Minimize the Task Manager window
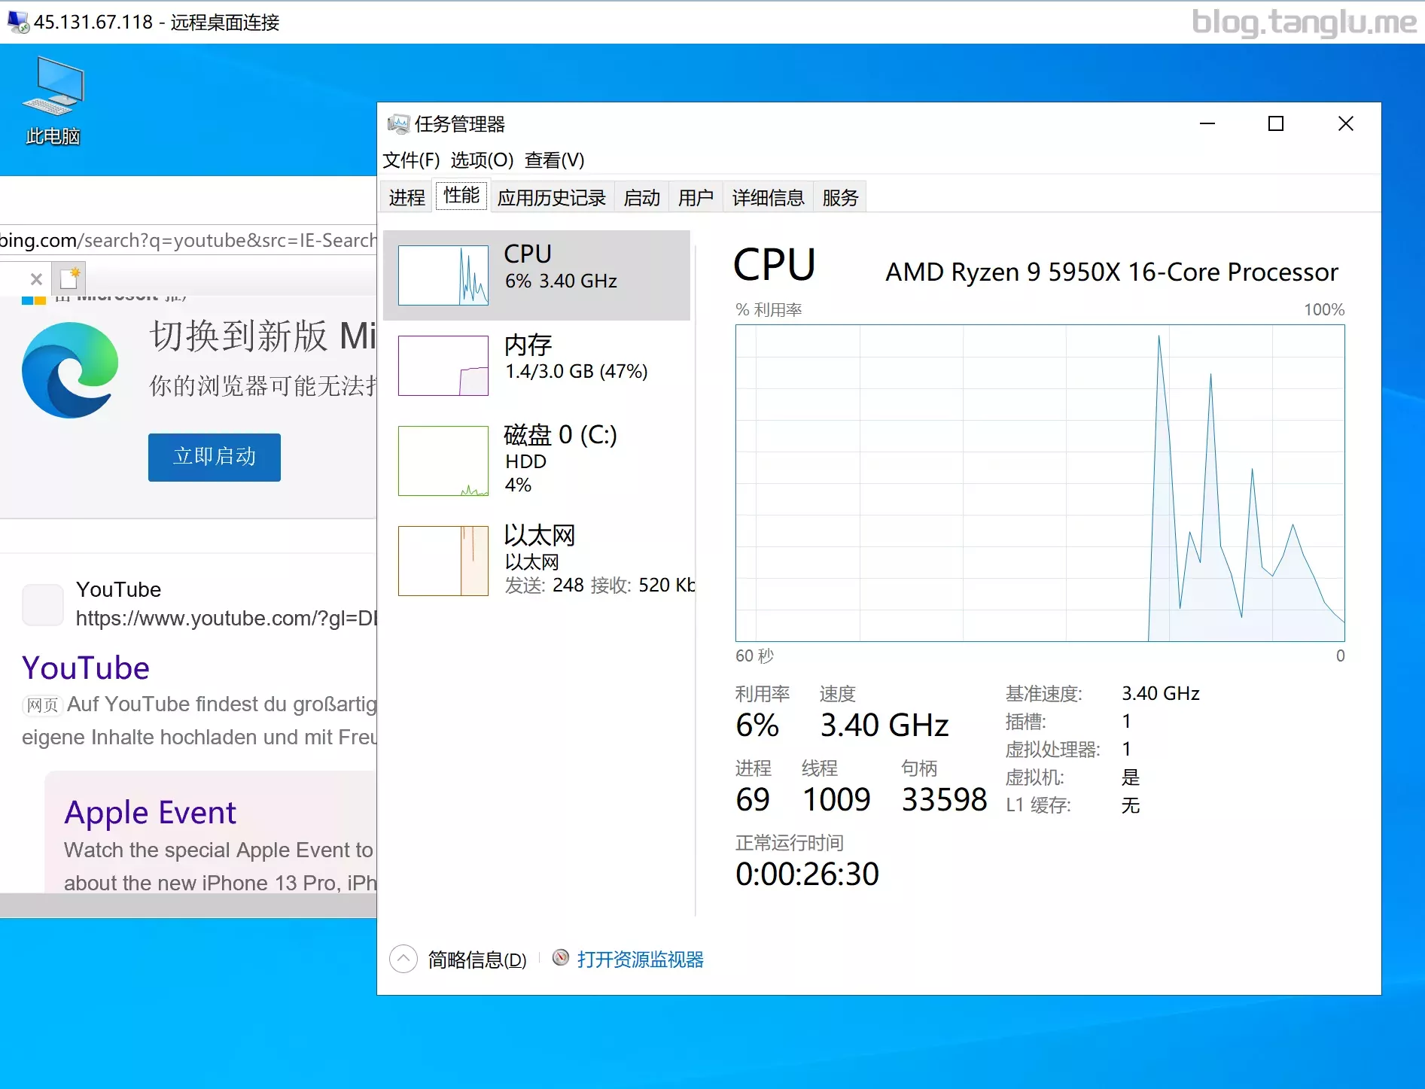 [1207, 123]
